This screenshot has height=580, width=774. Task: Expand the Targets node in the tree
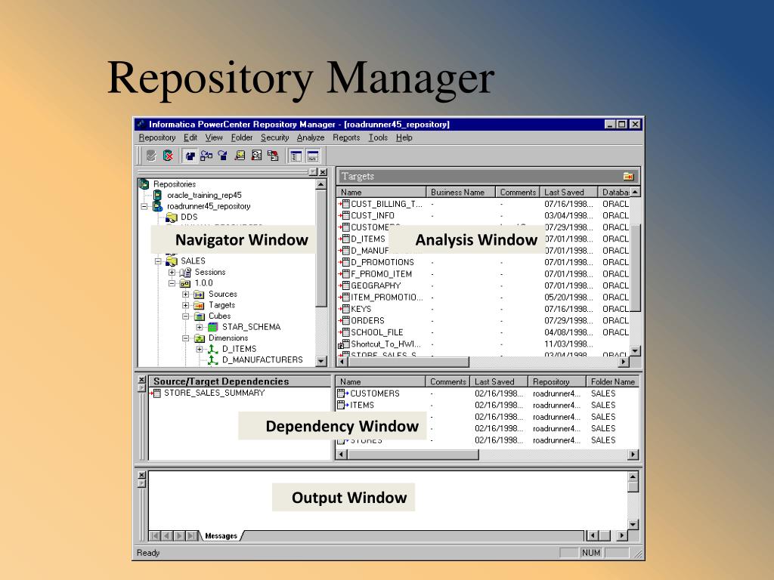pyautogui.click(x=186, y=305)
